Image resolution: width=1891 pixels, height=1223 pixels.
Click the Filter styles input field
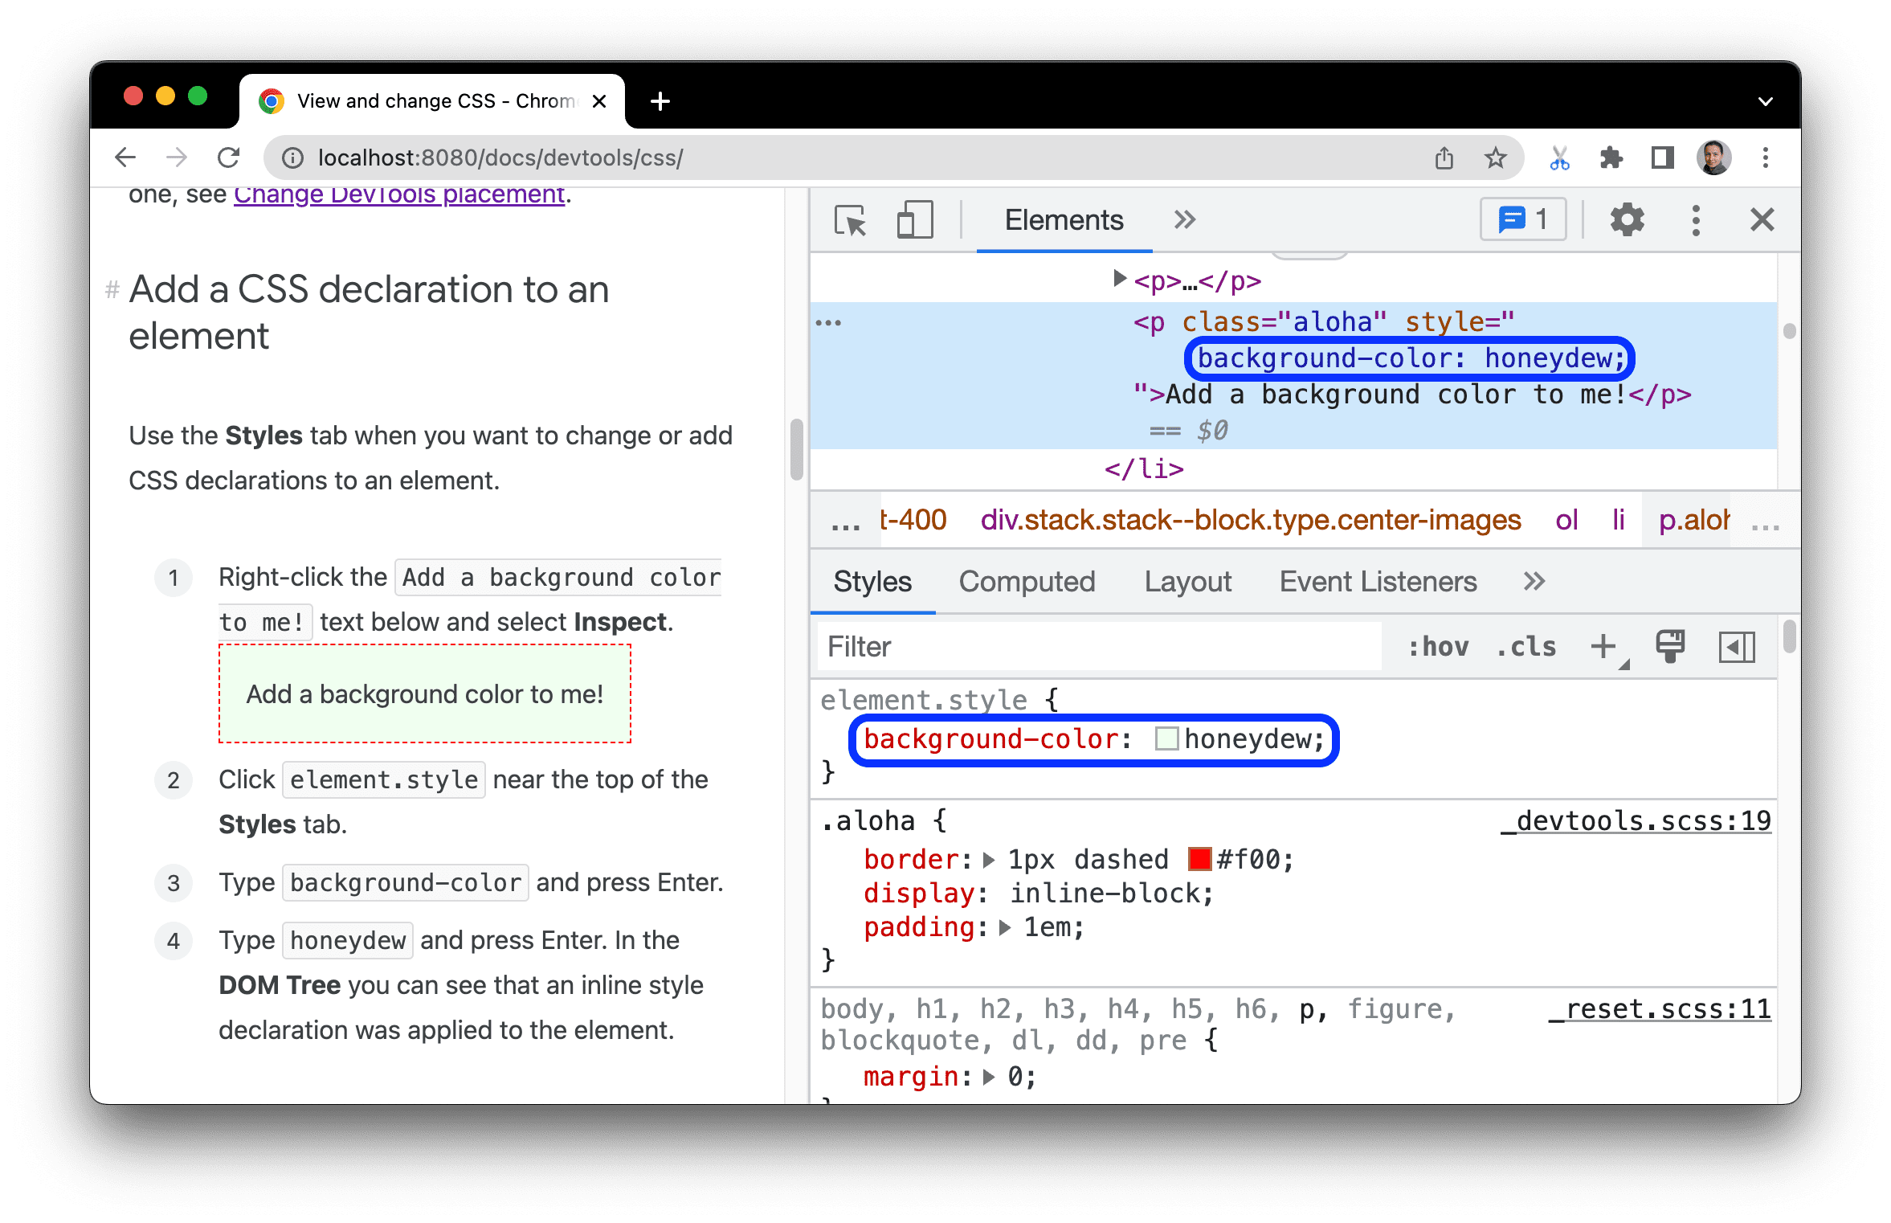tap(1103, 647)
